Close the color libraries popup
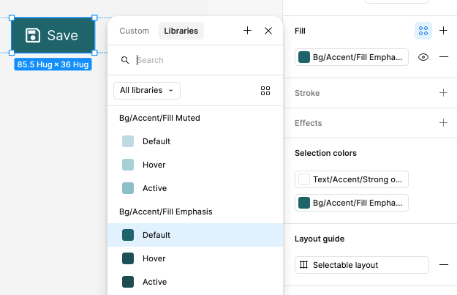This screenshot has width=457, height=295. pos(268,31)
